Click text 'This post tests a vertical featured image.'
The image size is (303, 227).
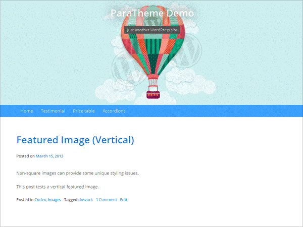coord(58,187)
